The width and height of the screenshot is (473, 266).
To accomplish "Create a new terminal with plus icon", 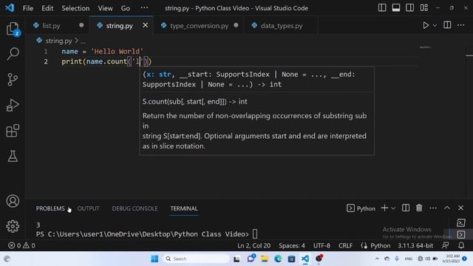I will (384, 208).
